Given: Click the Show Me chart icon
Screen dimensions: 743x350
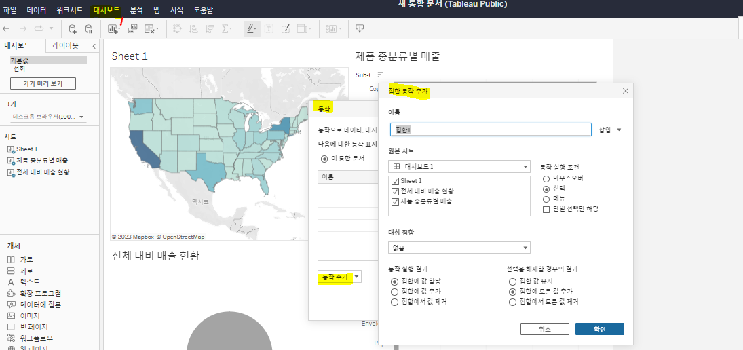Looking at the screenshot, I should click(x=330, y=29).
